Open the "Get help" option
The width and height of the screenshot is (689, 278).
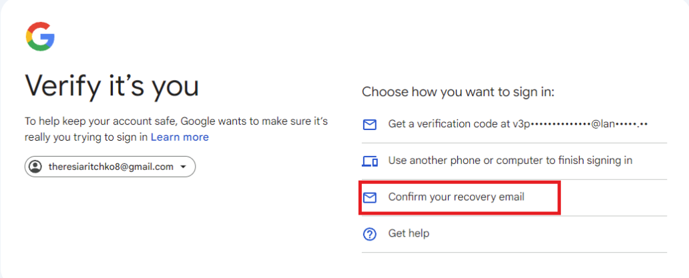point(409,234)
